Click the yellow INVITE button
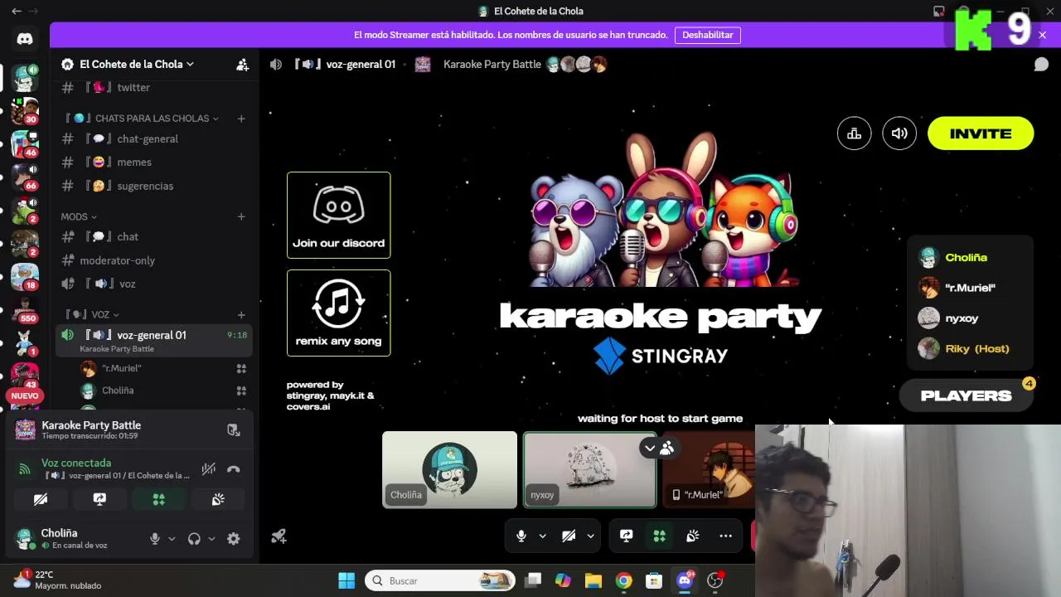Image resolution: width=1061 pixels, height=597 pixels. (981, 133)
